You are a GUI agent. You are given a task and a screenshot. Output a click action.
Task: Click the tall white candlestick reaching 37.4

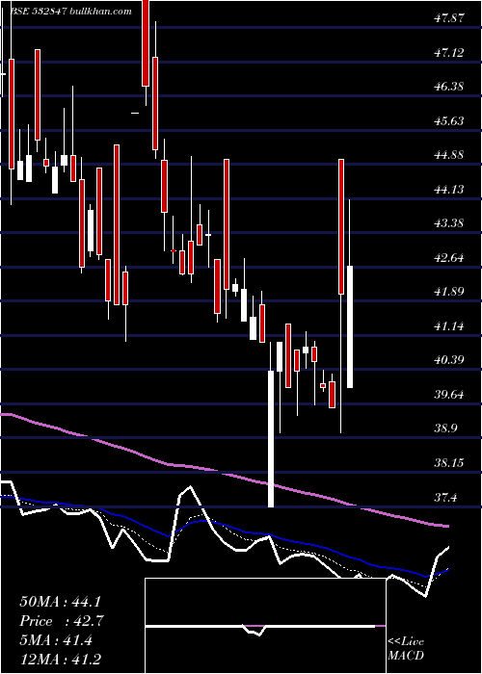tap(271, 438)
